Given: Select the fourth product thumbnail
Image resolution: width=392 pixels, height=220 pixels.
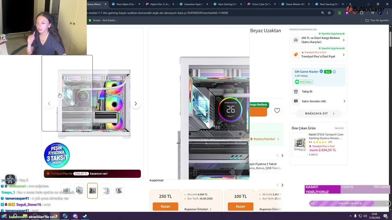Looking at the screenshot, I should click(x=106, y=191).
